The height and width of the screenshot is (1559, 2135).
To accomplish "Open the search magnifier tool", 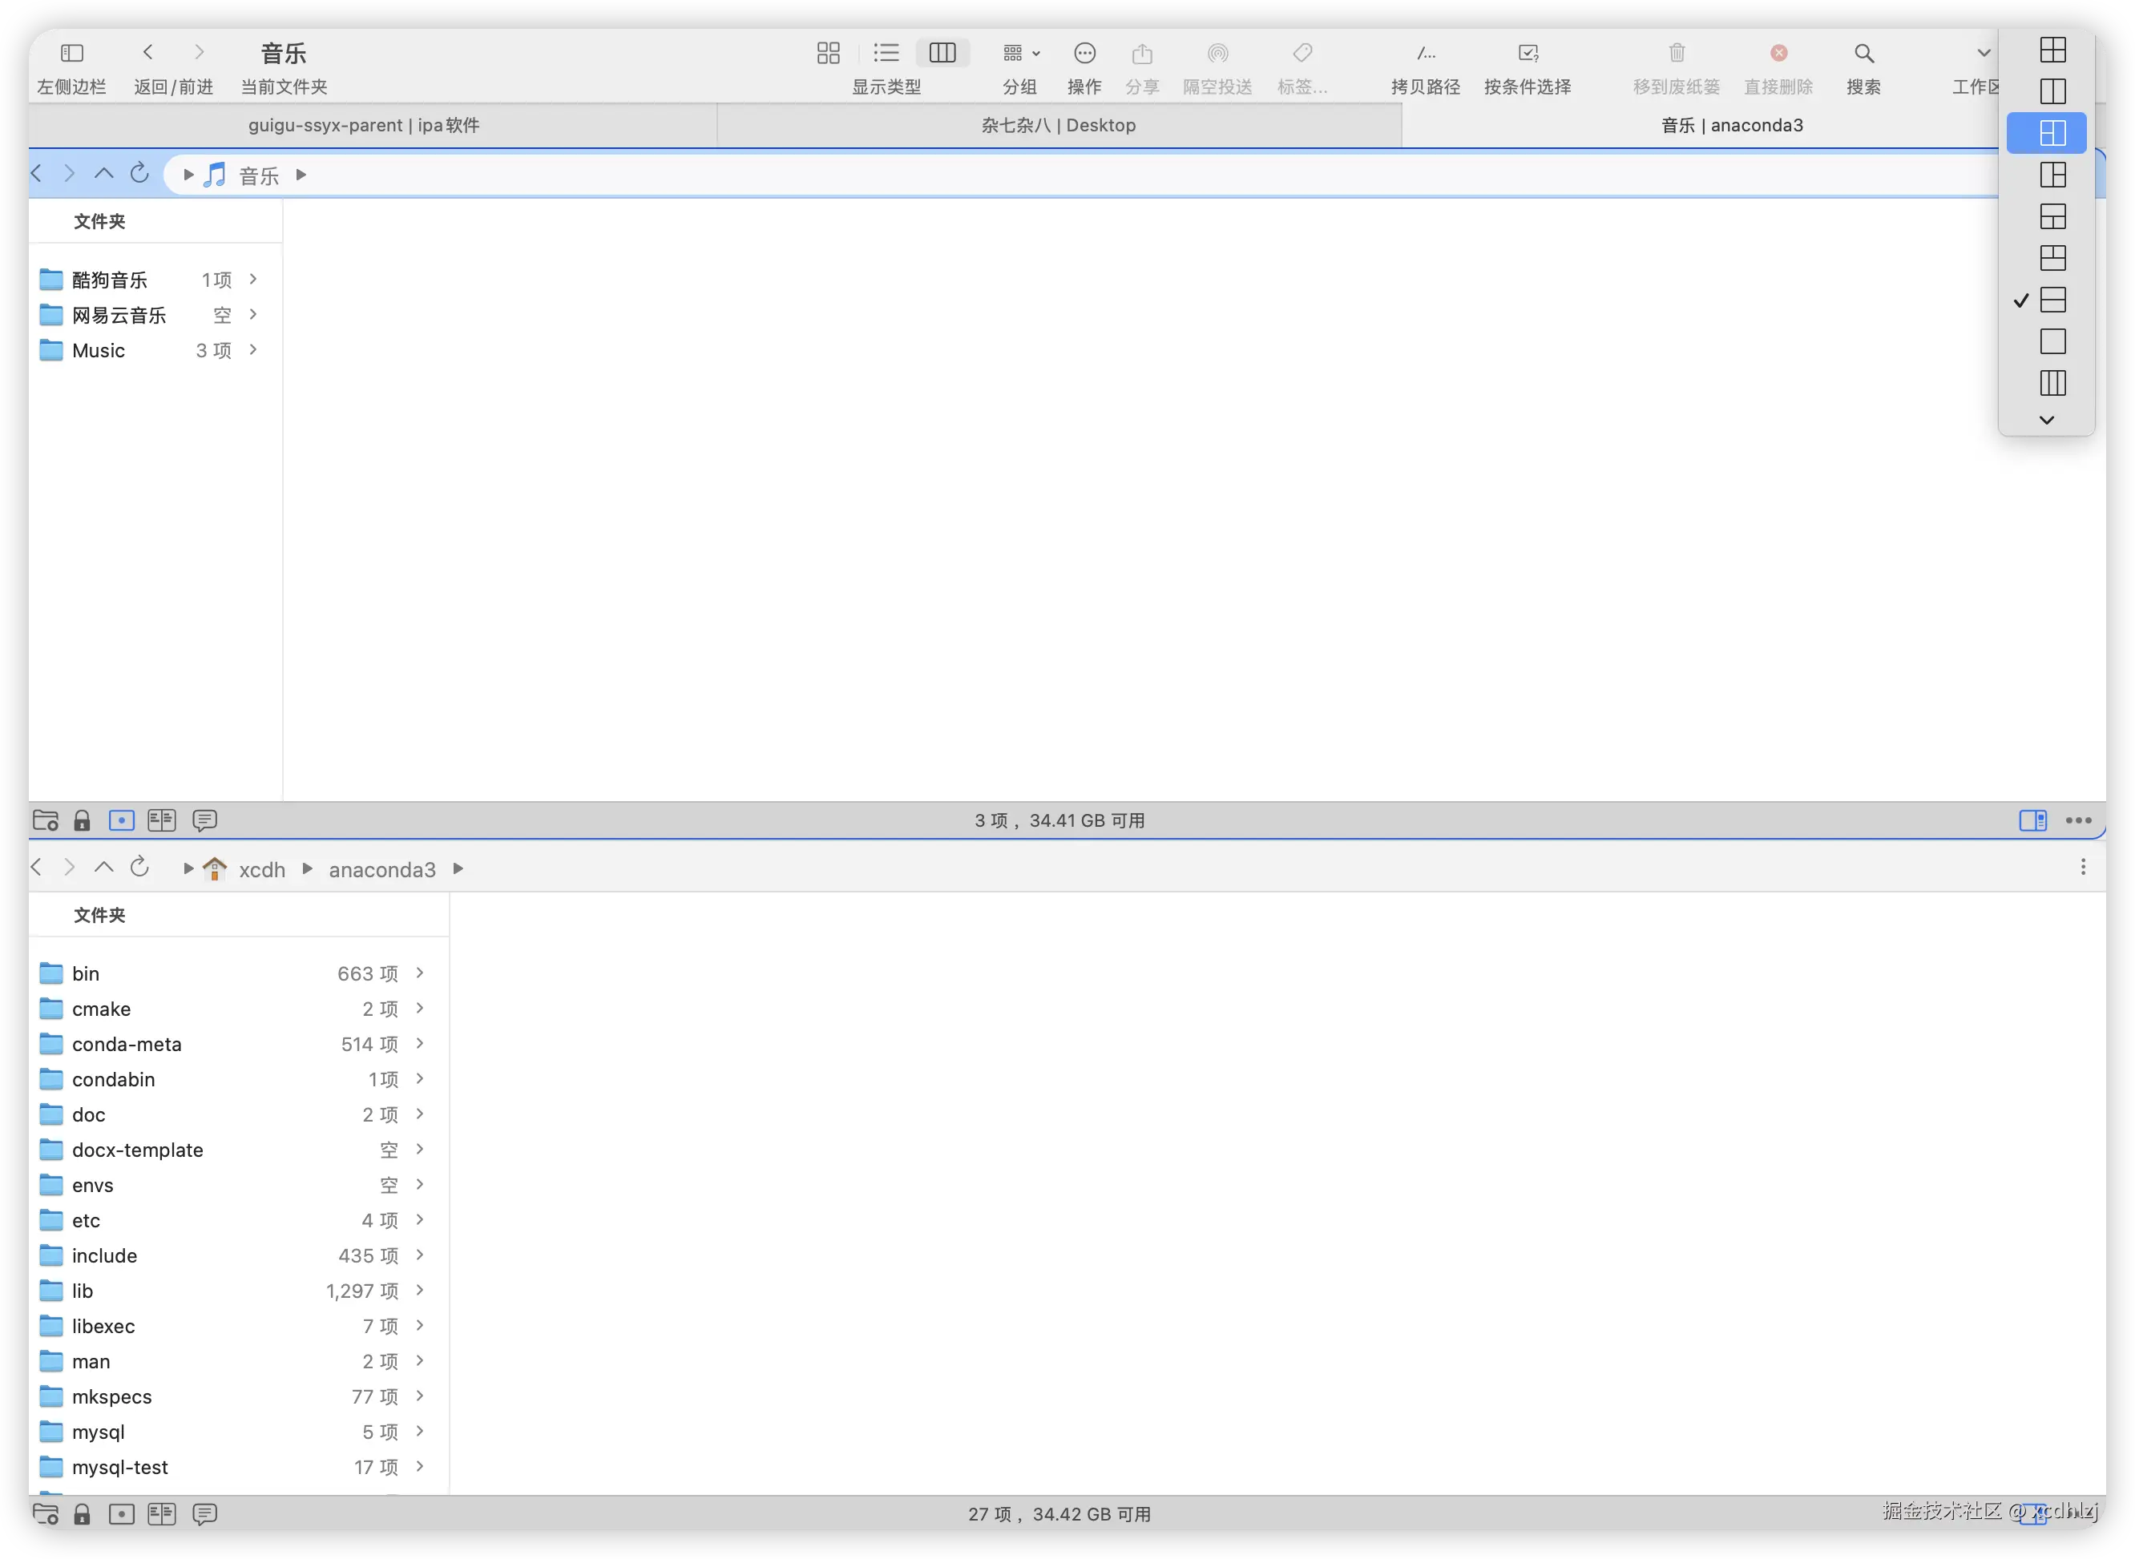I will (1863, 53).
